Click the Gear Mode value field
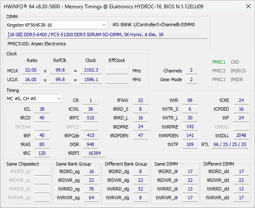This screenshot has height=208, width=255. (x=191, y=79)
